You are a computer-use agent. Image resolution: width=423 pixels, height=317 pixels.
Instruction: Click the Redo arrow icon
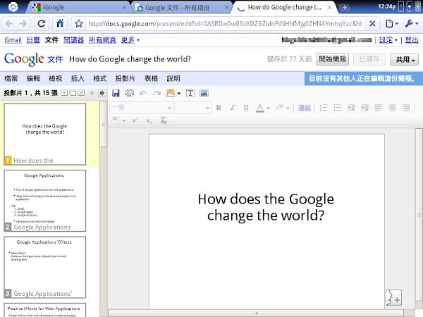[x=157, y=93]
